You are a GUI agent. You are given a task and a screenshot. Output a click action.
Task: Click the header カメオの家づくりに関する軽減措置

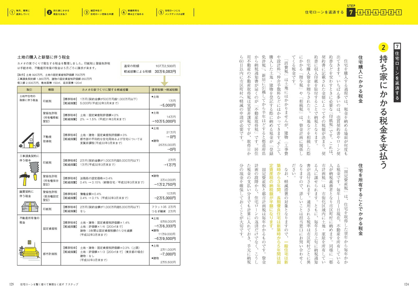105,90
